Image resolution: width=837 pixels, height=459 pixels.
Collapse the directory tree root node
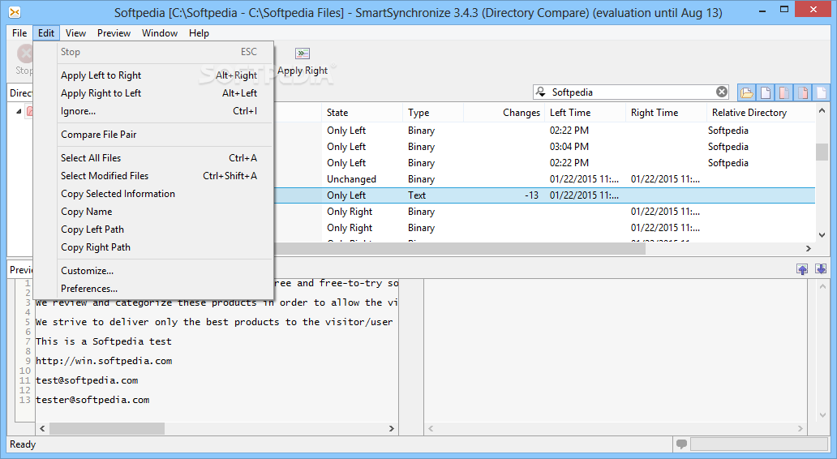19,112
